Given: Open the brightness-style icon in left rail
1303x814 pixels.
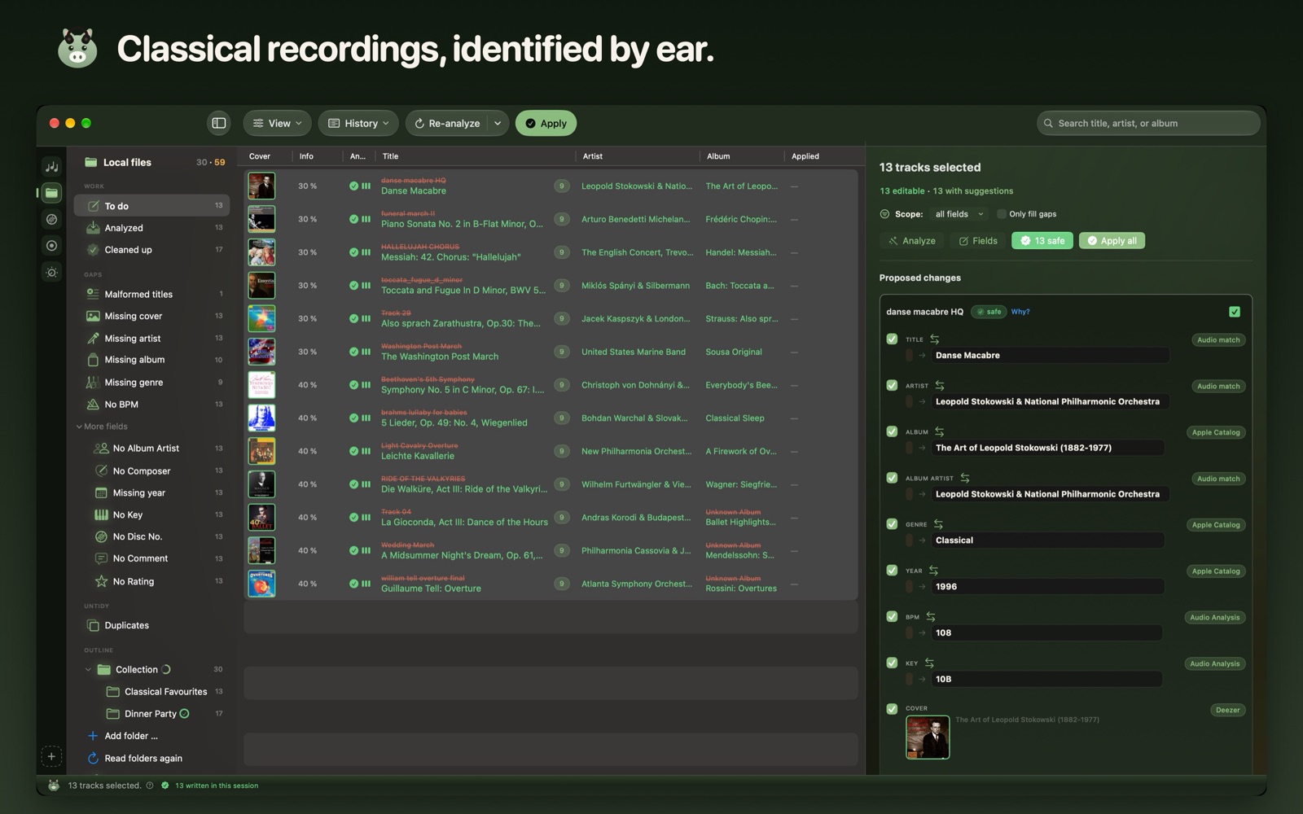Looking at the screenshot, I should tap(51, 272).
